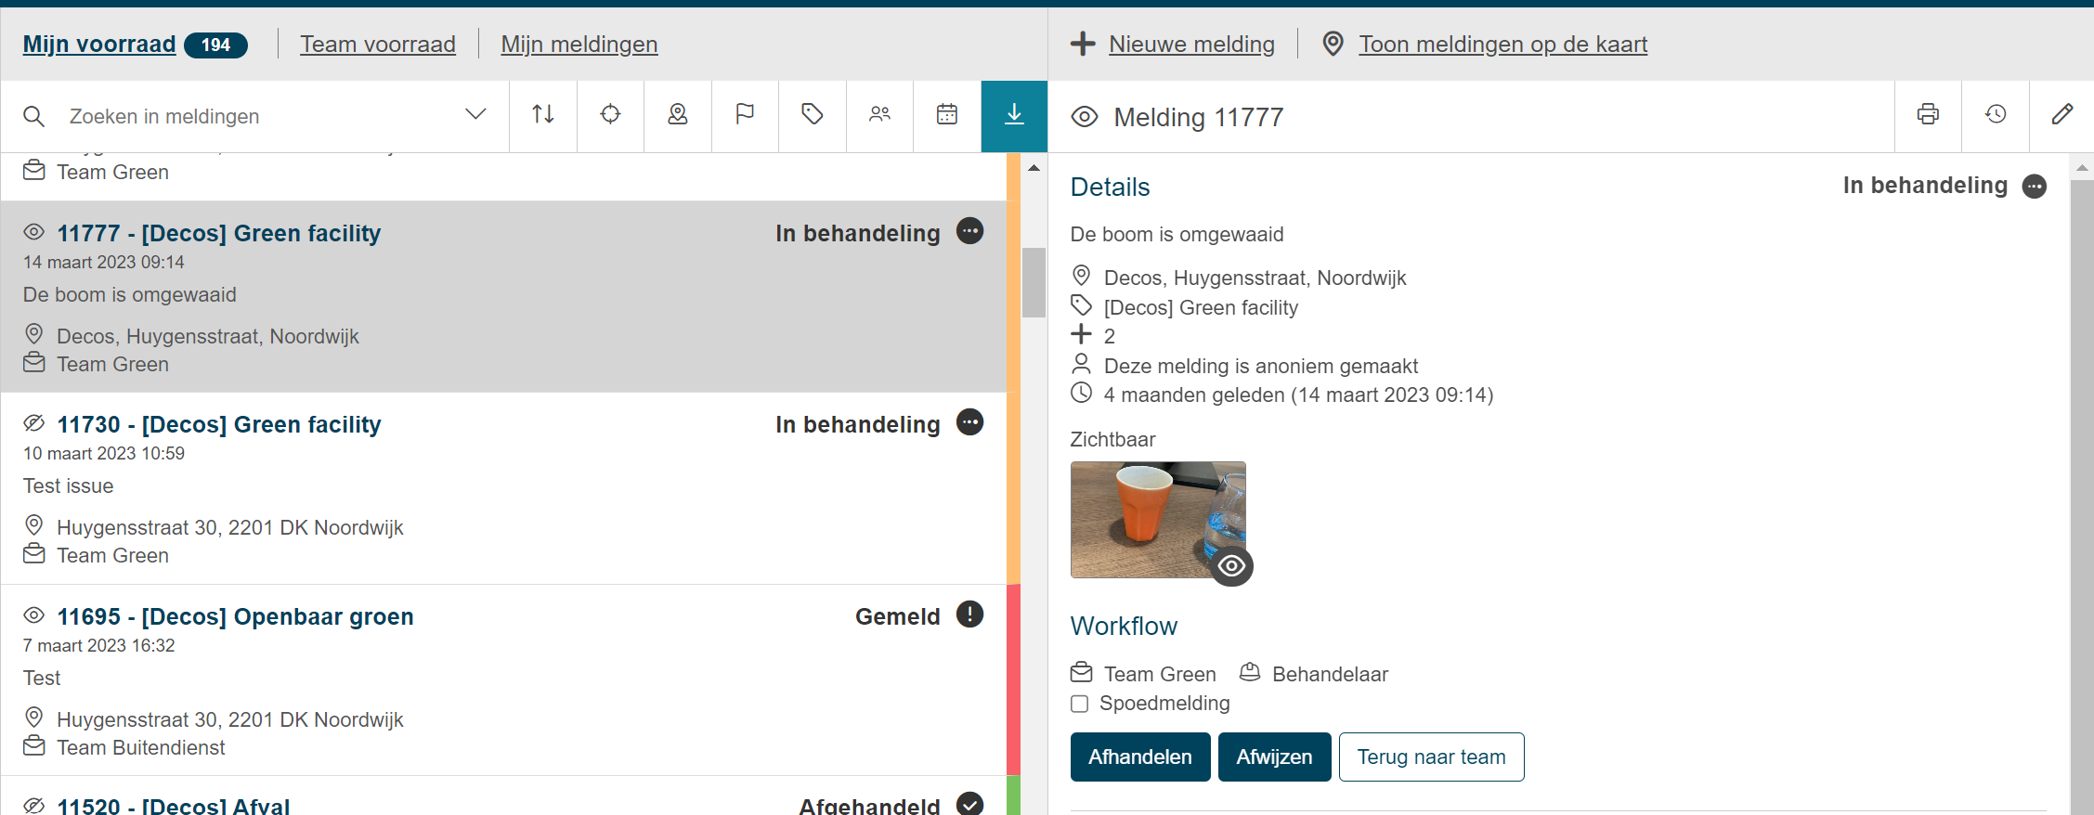This screenshot has height=815, width=2094.
Task: Open Mijn voorraad tab
Action: click(99, 44)
